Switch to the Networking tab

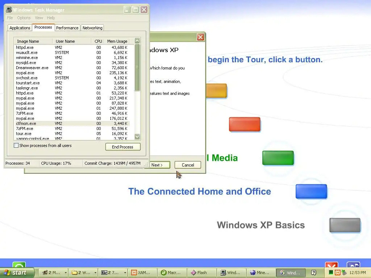click(x=92, y=28)
